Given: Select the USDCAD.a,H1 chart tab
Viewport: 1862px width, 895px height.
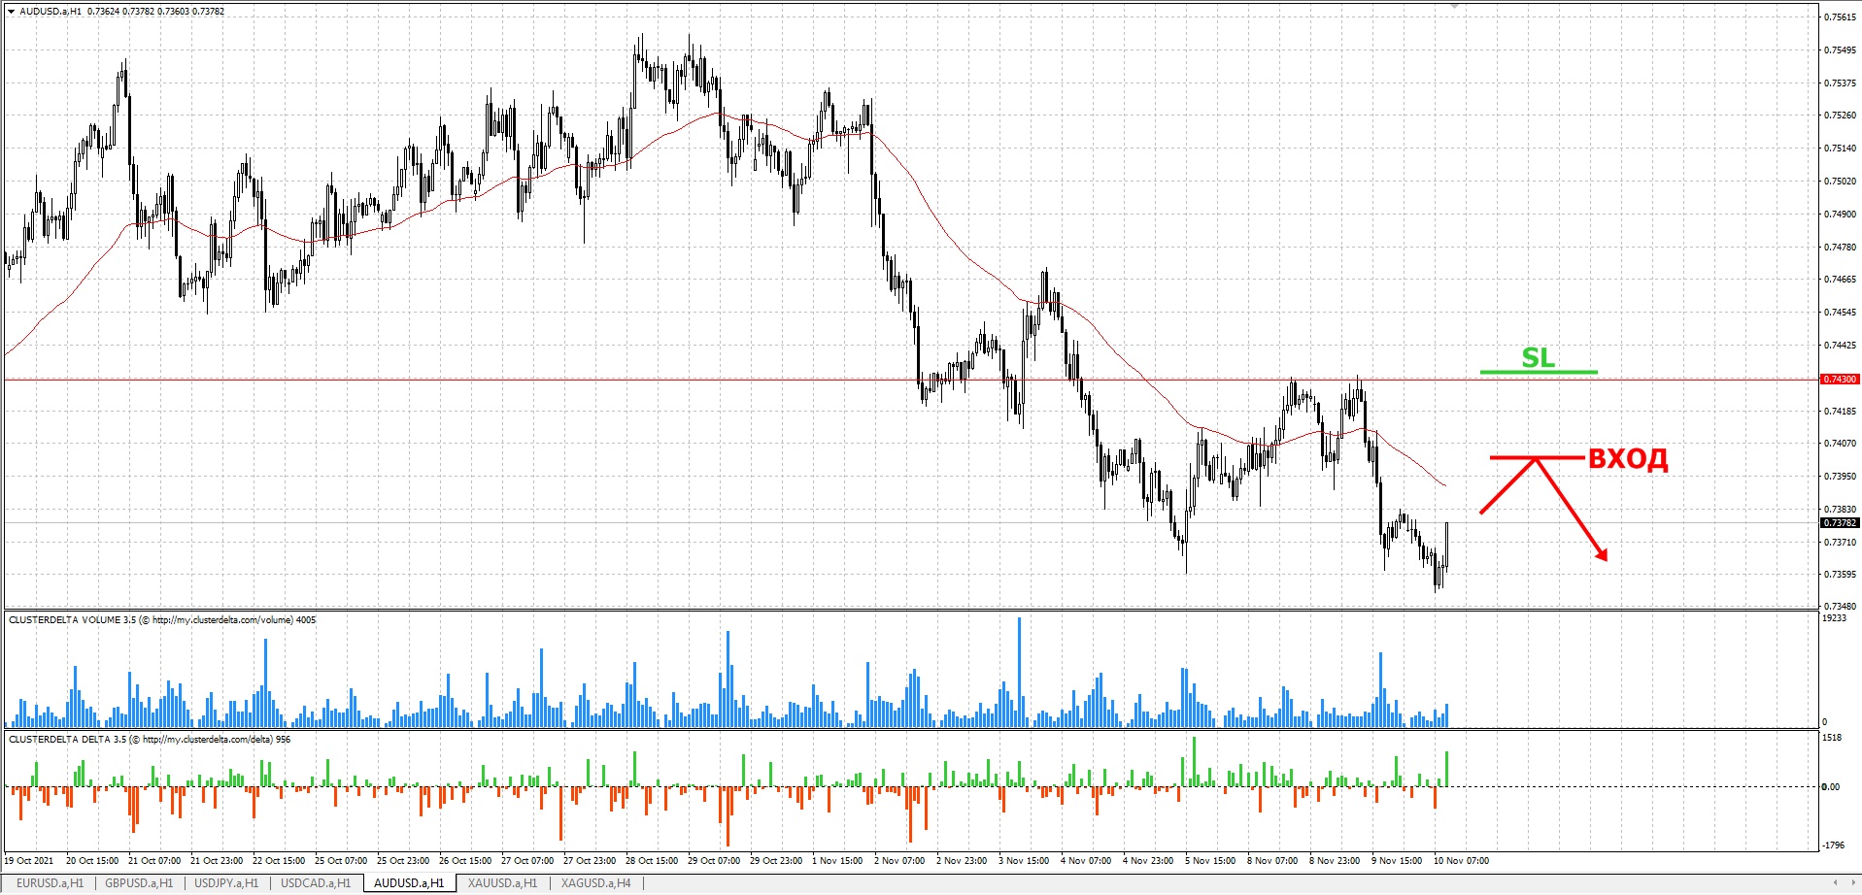Looking at the screenshot, I should click(316, 883).
